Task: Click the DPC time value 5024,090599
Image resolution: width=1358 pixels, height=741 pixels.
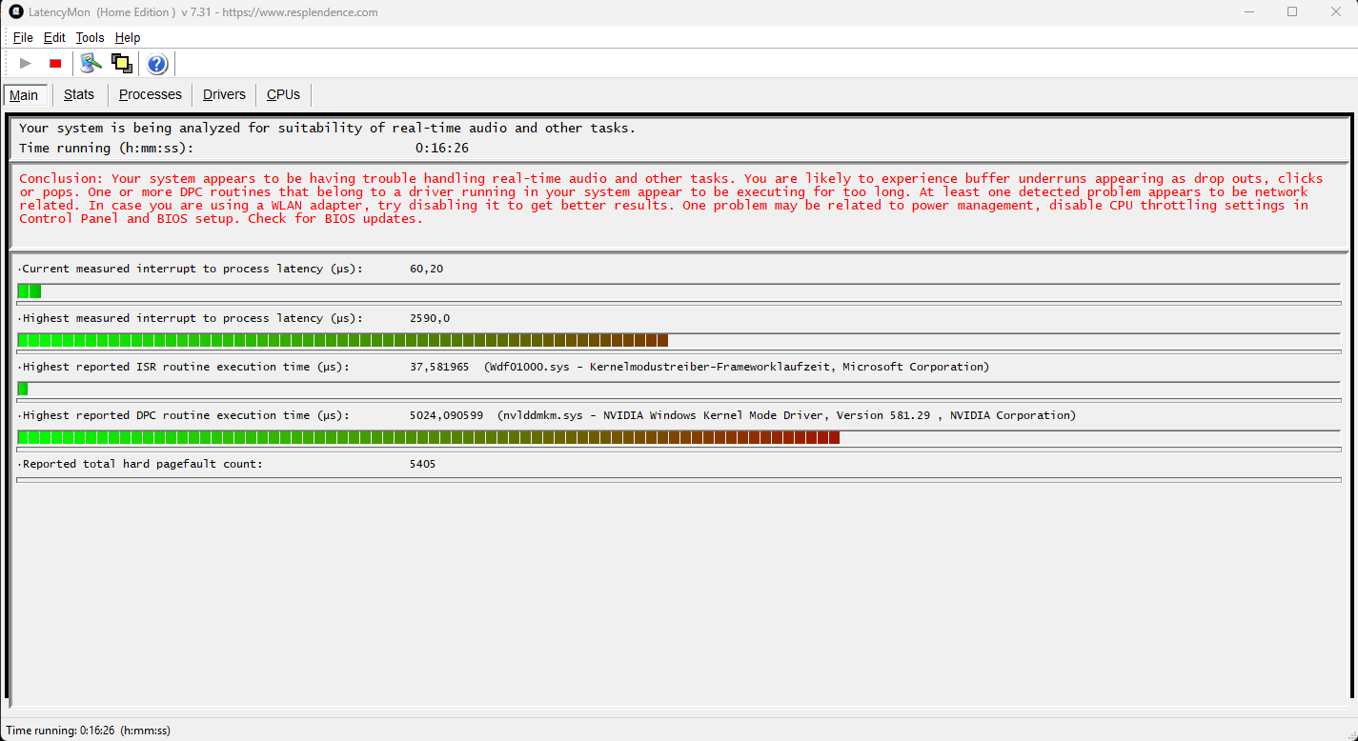Action: (446, 415)
